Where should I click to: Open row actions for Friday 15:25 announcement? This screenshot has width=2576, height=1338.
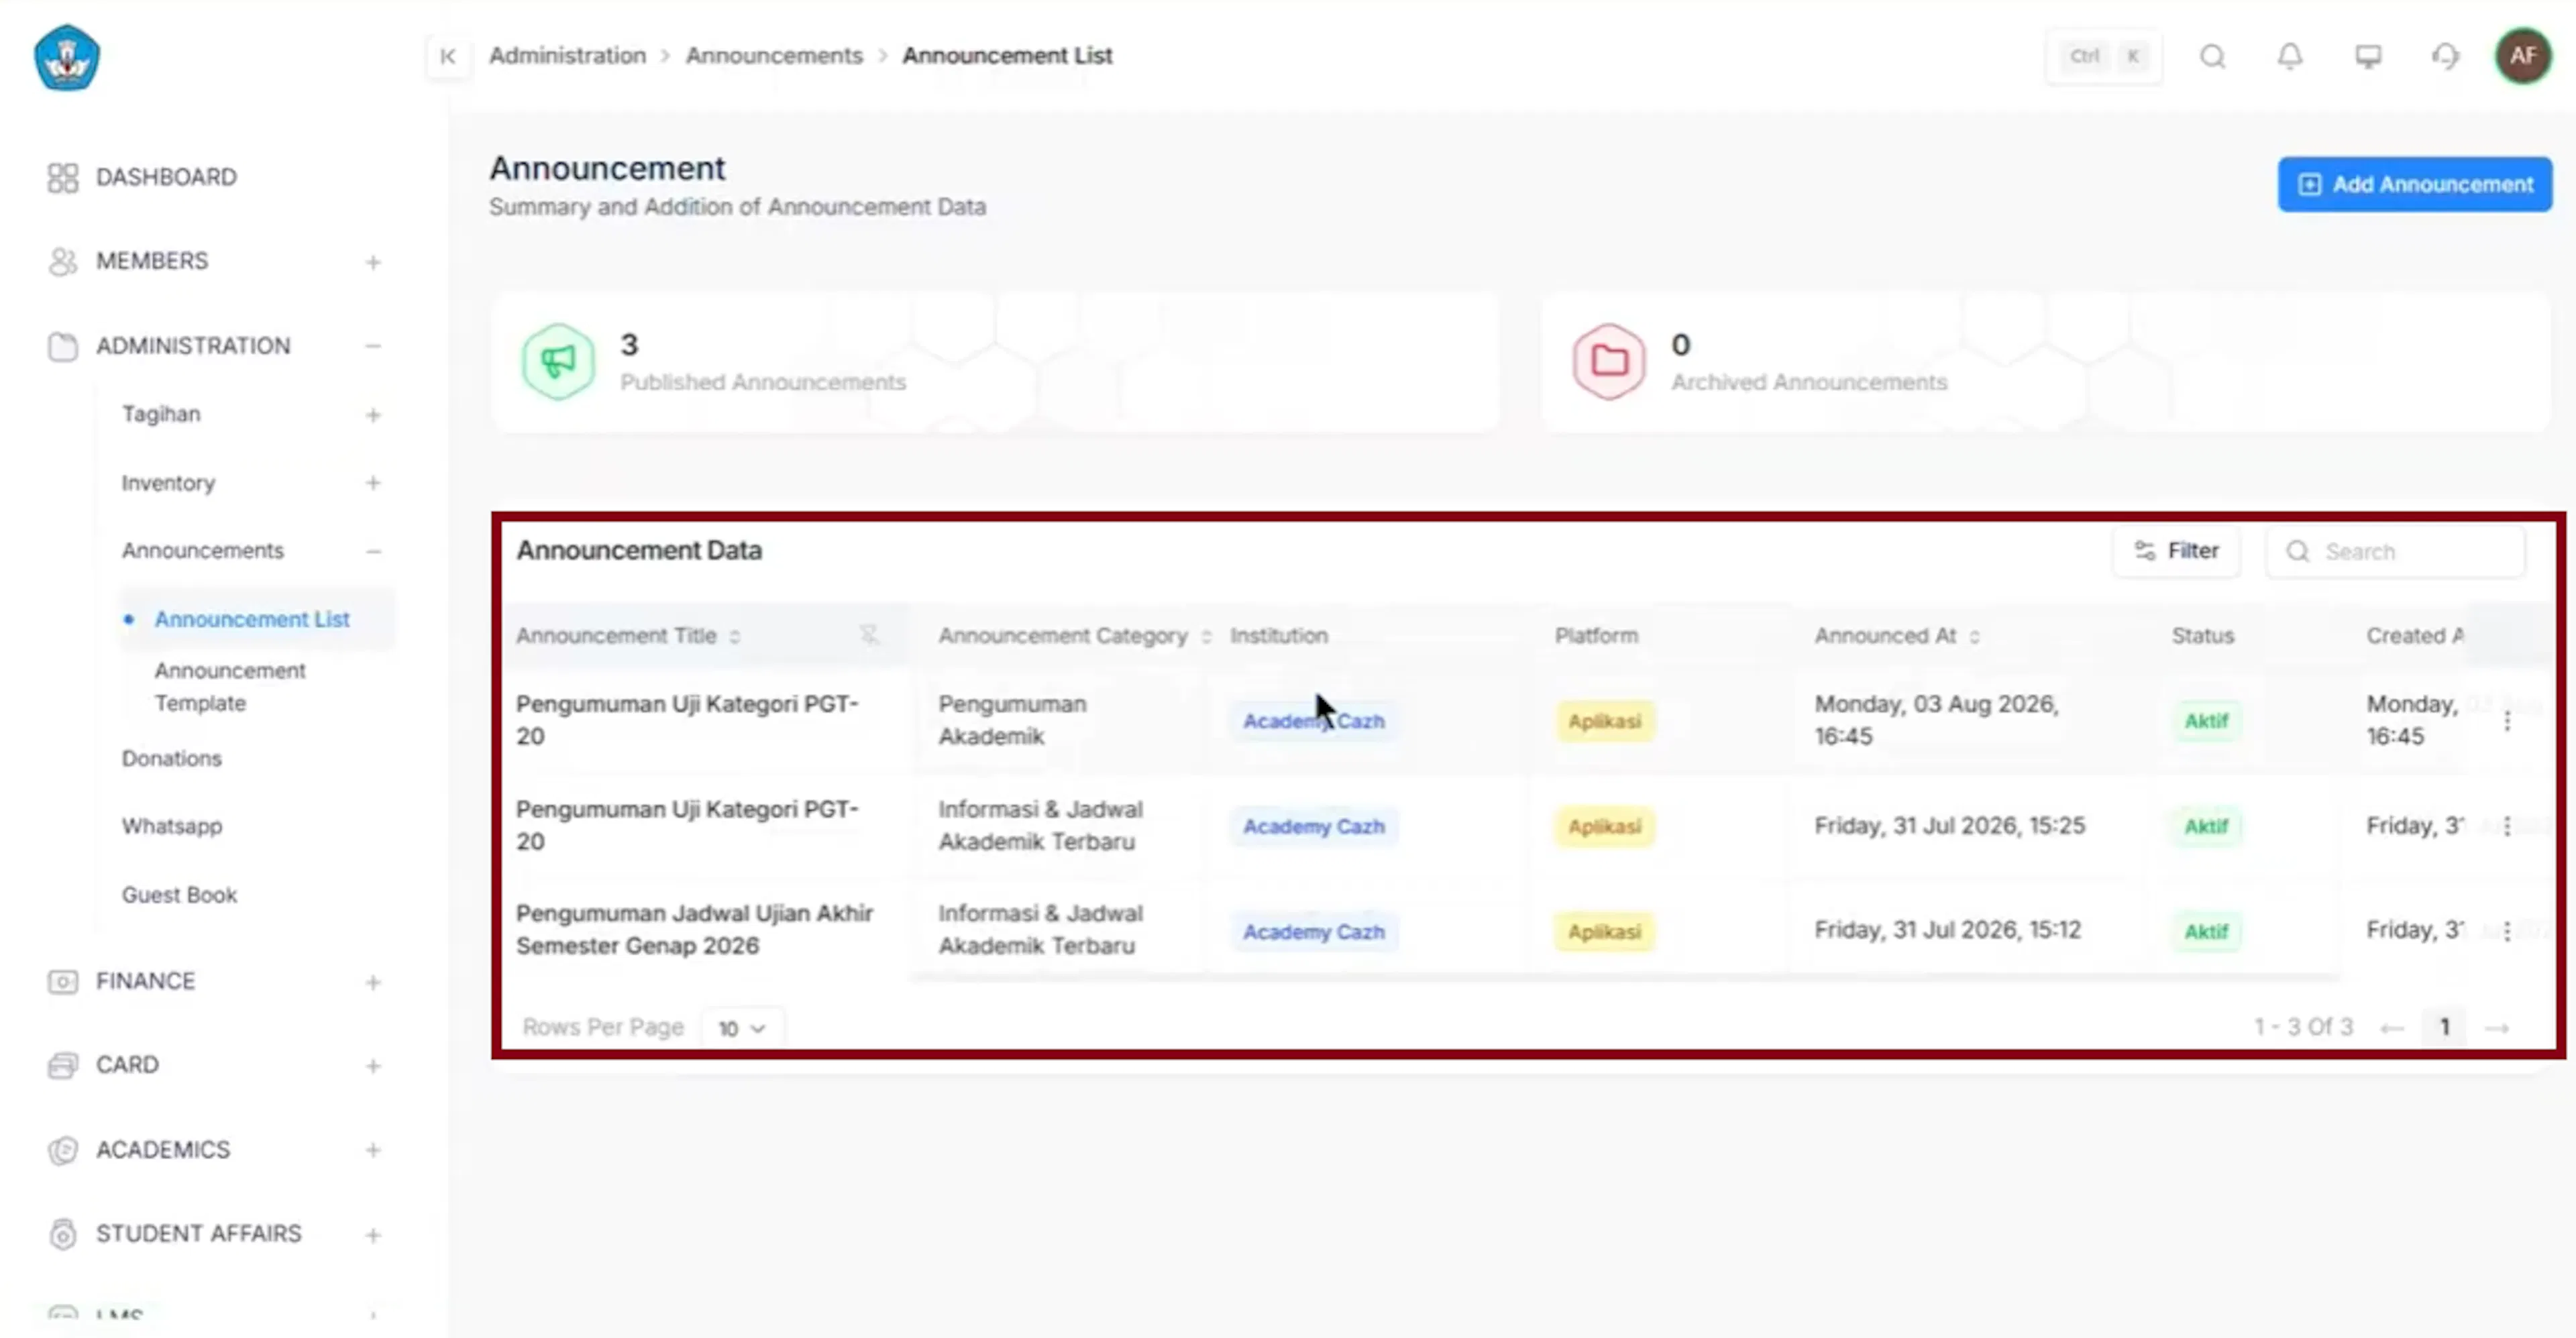(2507, 826)
